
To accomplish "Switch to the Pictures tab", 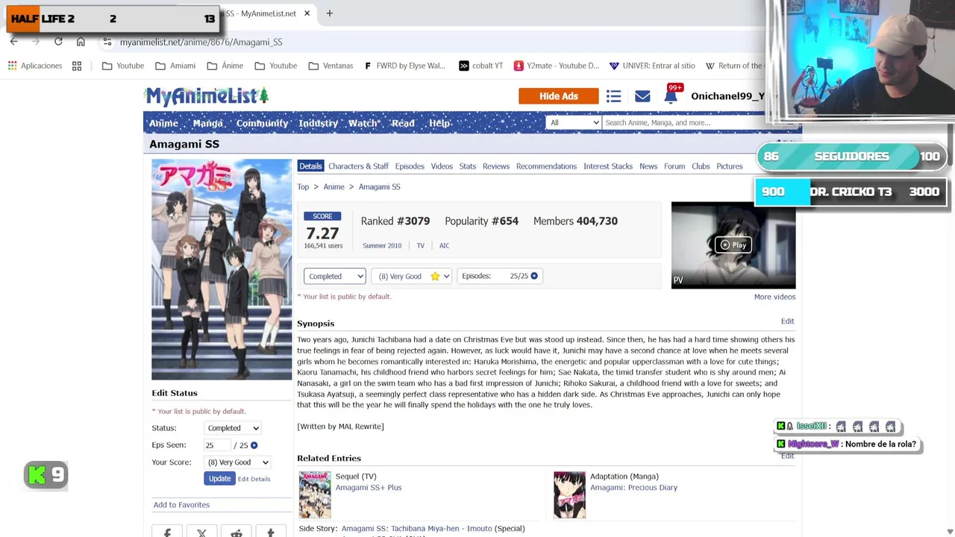I will click(730, 166).
